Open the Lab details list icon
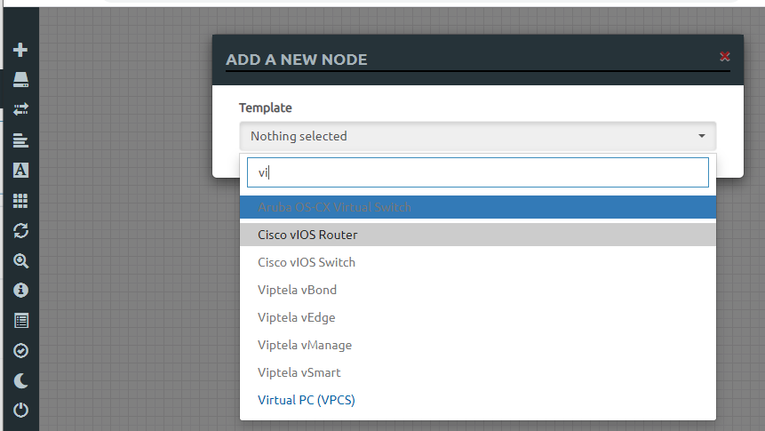 click(x=20, y=321)
